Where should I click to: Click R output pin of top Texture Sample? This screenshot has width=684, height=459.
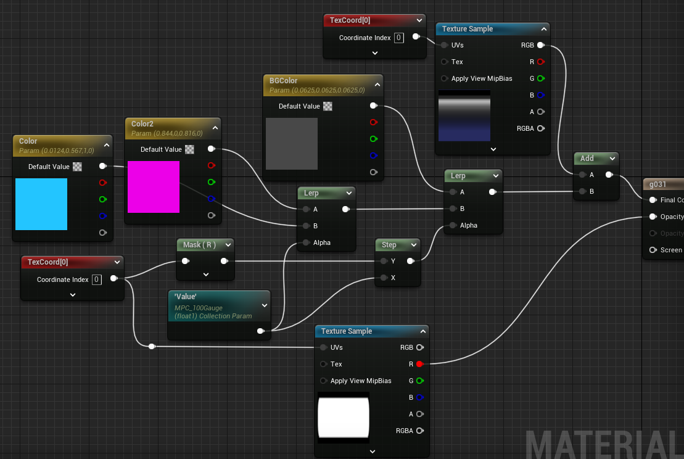541,62
